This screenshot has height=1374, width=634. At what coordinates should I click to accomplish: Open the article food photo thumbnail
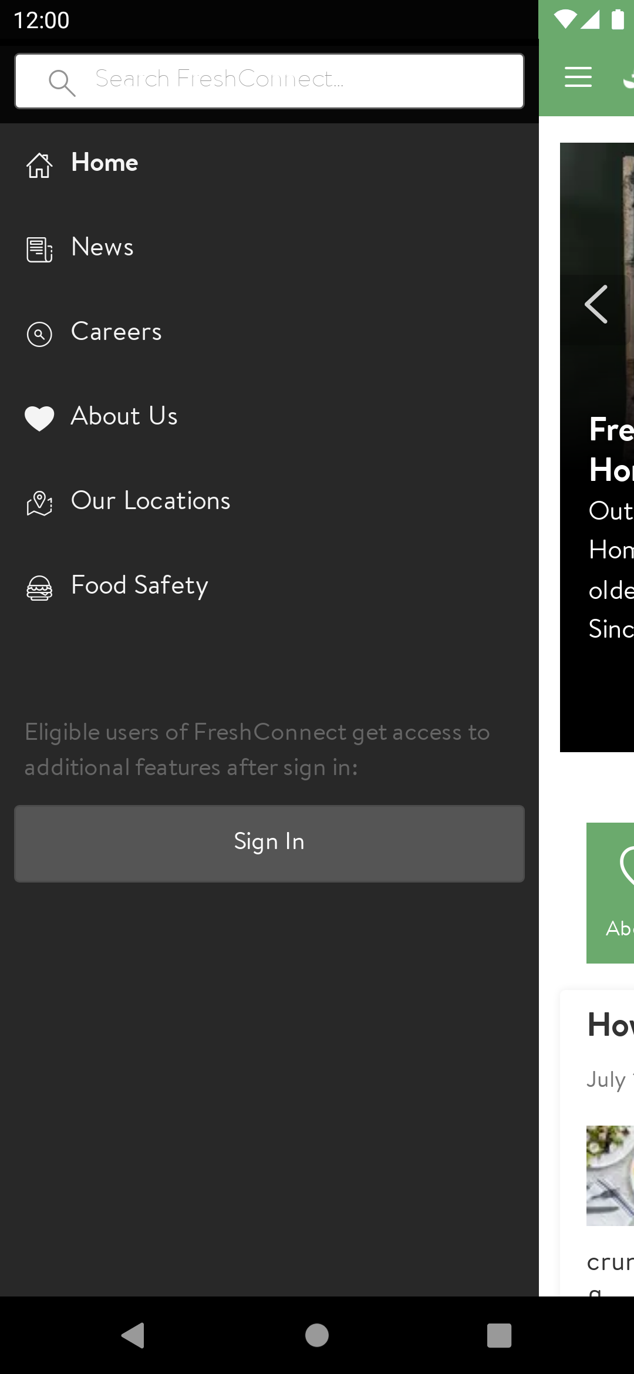point(611,1176)
